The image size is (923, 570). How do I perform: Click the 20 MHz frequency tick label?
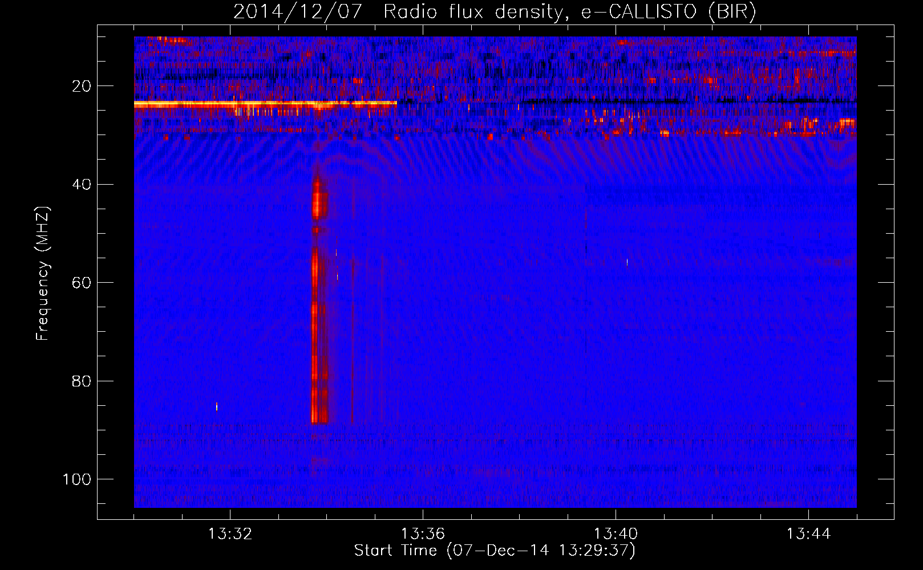click(82, 86)
